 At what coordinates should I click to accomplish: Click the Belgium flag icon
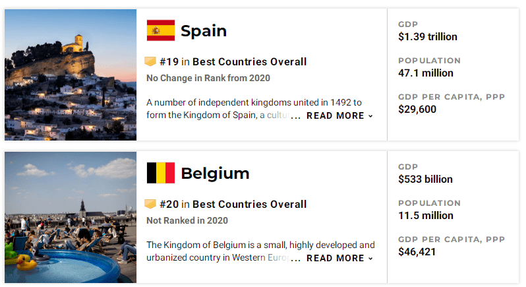pyautogui.click(x=160, y=173)
